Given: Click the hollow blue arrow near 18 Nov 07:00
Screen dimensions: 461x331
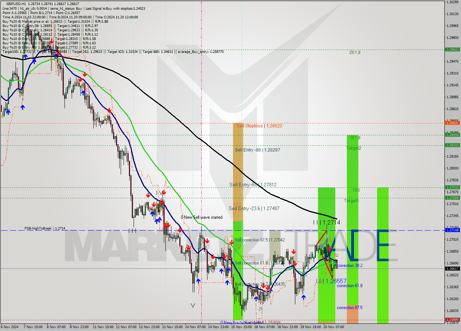Looking at the screenshot, I should pyautogui.click(x=260, y=309).
